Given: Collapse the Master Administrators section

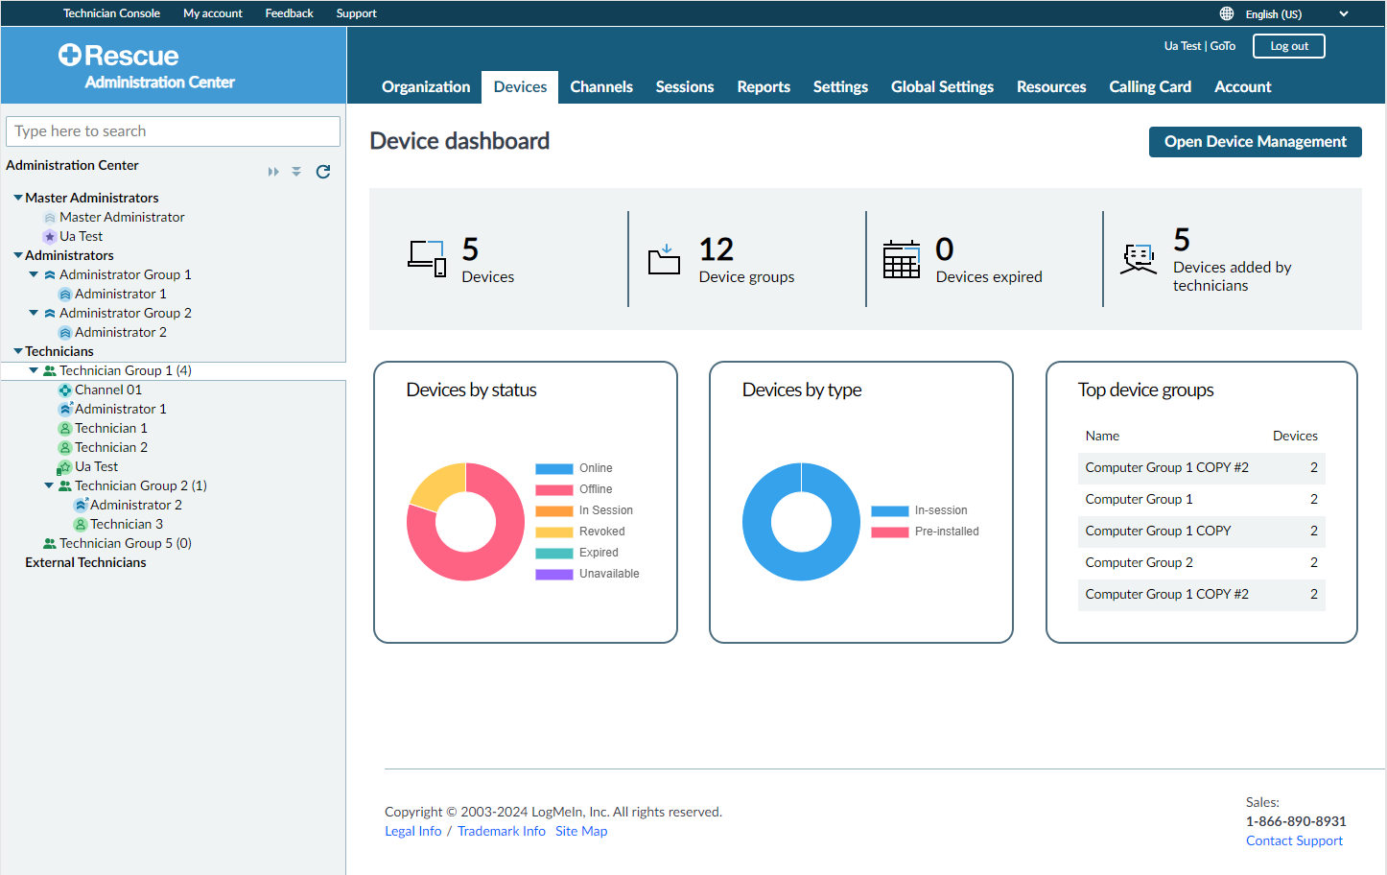Looking at the screenshot, I should [x=17, y=198].
